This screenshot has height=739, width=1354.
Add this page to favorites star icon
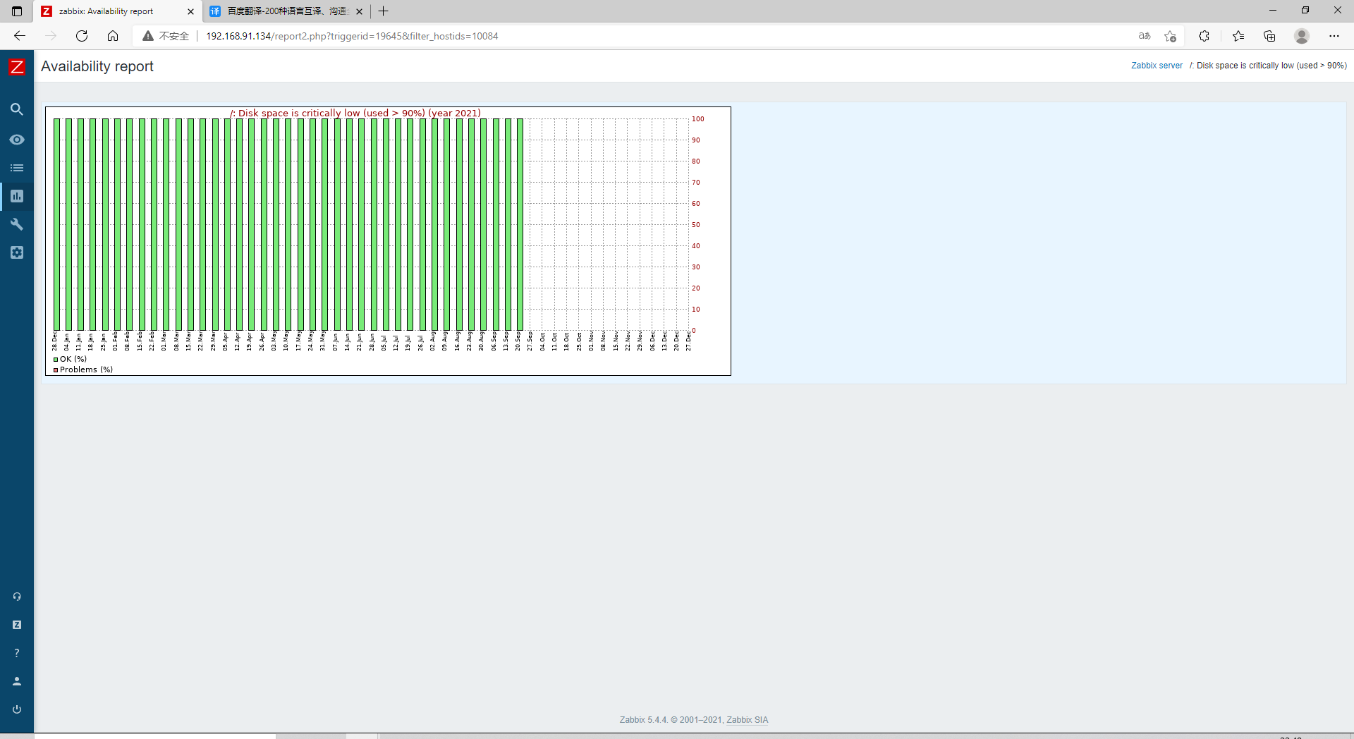coord(1171,36)
